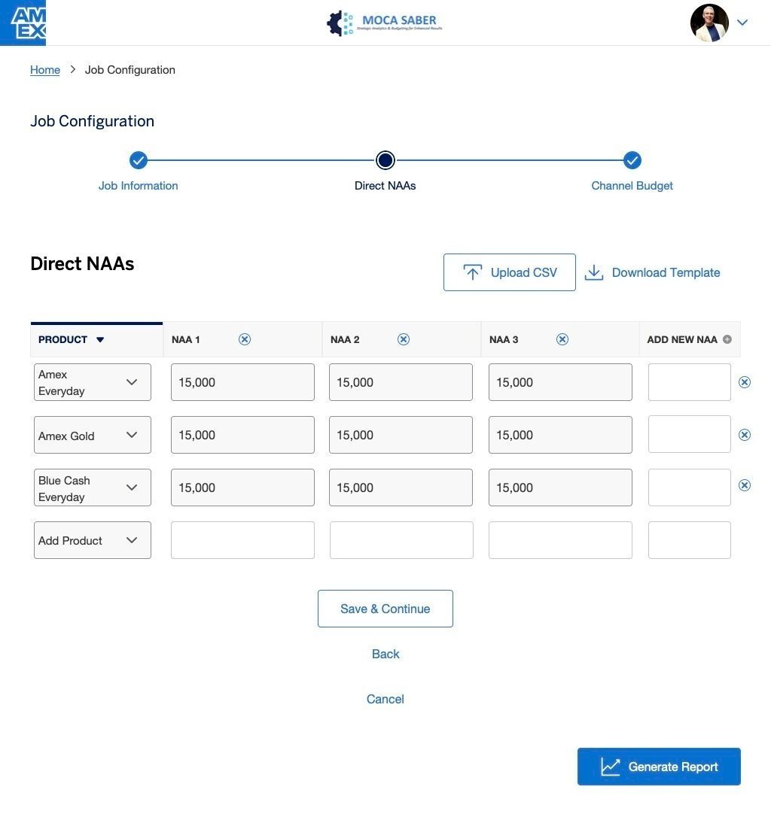The height and width of the screenshot is (814, 771).
Task: Edit NAA 3 value for Amex Gold
Action: coord(560,435)
